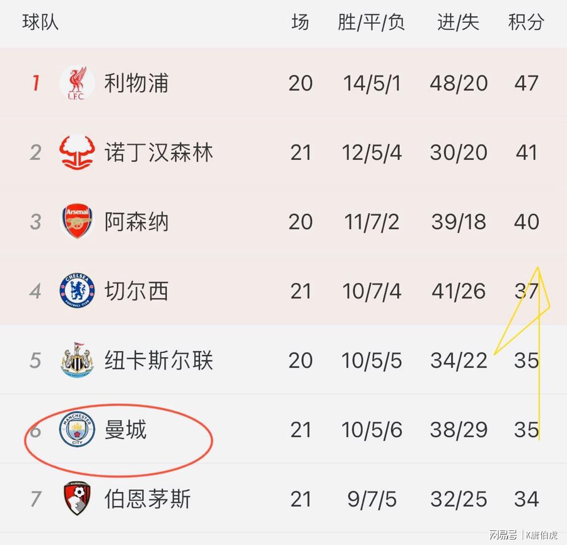Open the 利物浦 team name
The height and width of the screenshot is (545, 567).
pos(136,83)
